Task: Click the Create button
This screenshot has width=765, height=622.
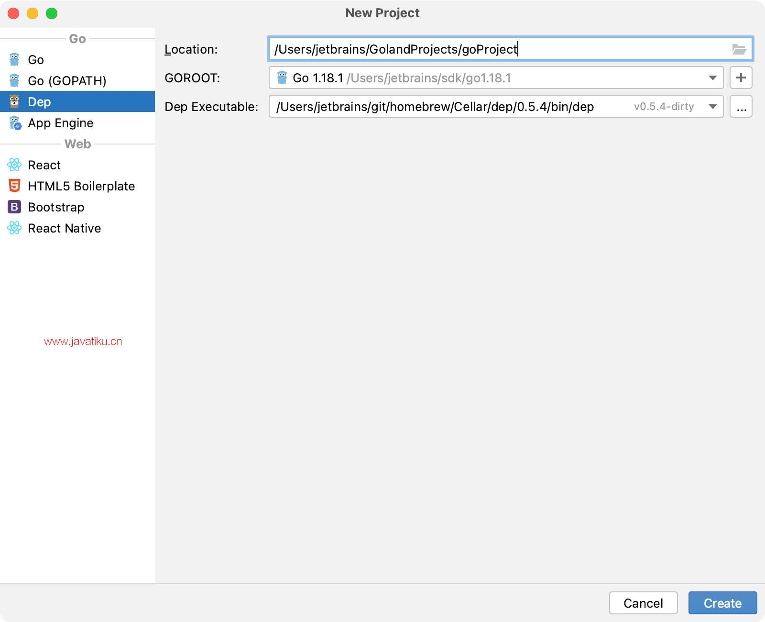Action: pyautogui.click(x=723, y=603)
